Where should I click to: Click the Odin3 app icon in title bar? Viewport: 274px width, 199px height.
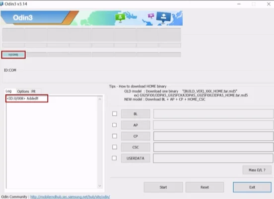point(1,4)
